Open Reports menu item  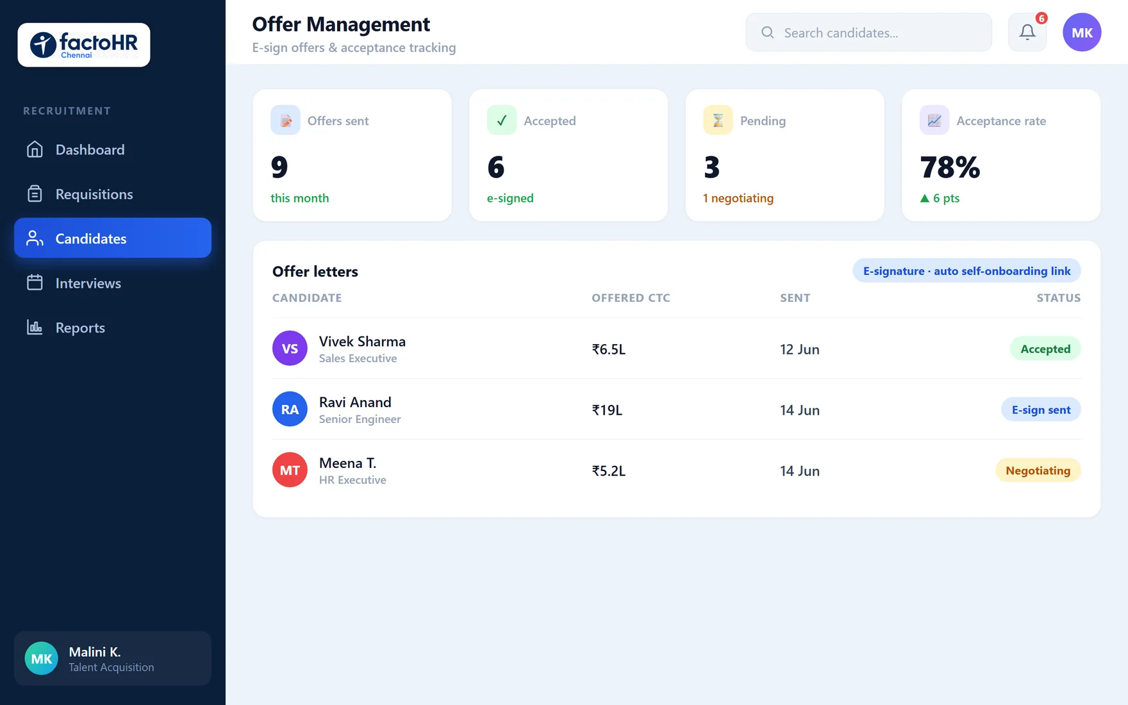click(x=113, y=328)
